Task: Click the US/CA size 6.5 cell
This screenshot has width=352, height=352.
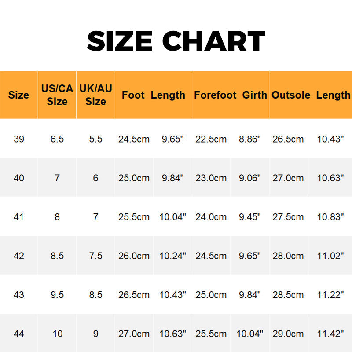Action: [x=57, y=139]
